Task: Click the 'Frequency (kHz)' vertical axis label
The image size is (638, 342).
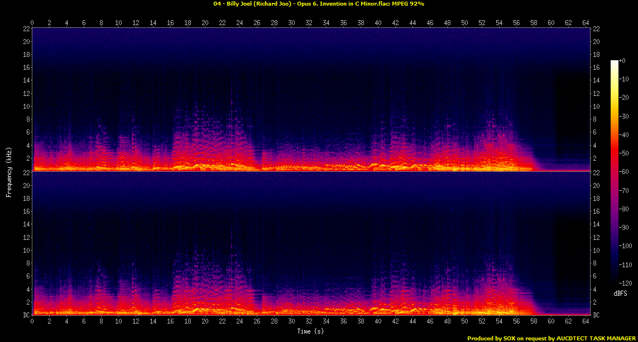Action: (x=9, y=171)
